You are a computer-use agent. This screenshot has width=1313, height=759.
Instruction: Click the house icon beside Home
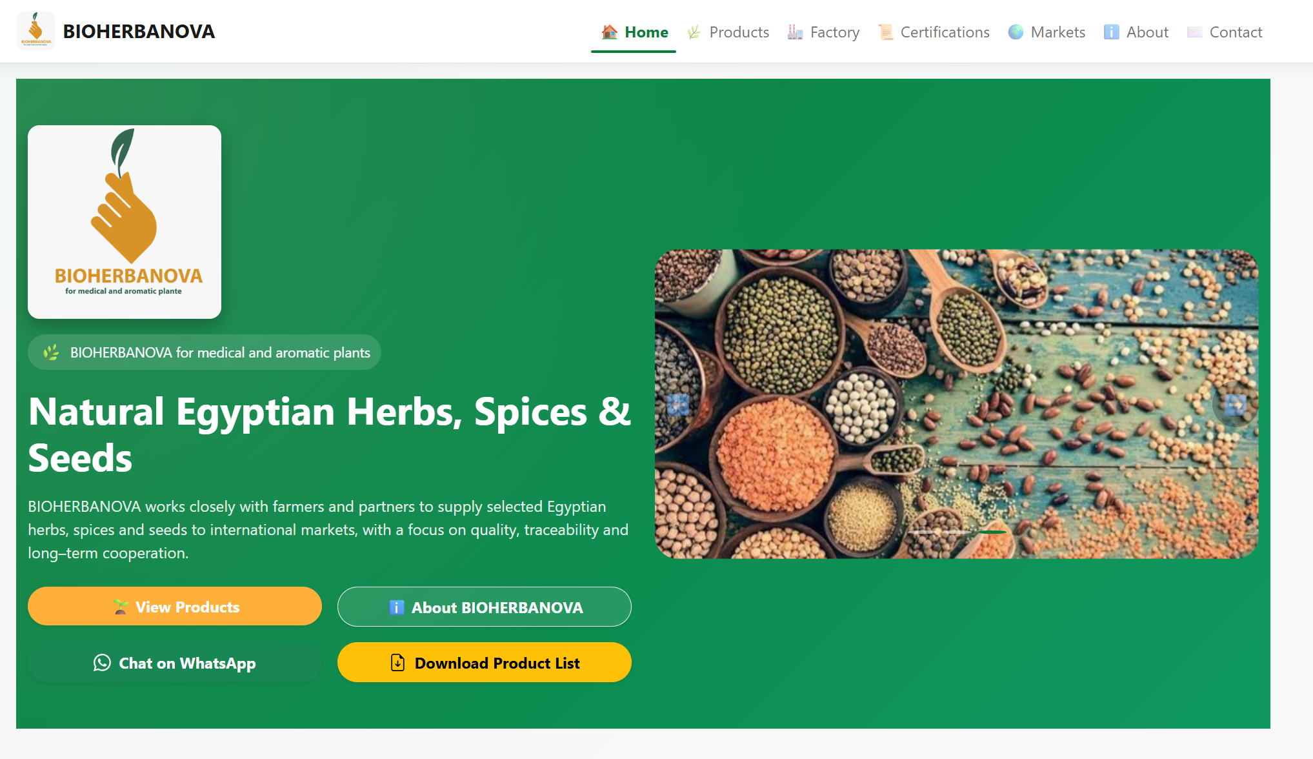(610, 32)
